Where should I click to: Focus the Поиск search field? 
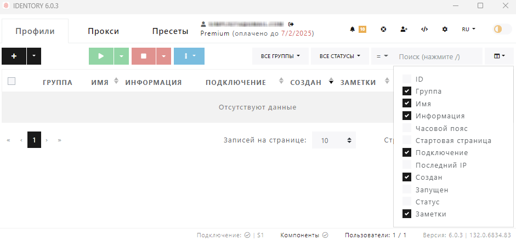(438, 56)
